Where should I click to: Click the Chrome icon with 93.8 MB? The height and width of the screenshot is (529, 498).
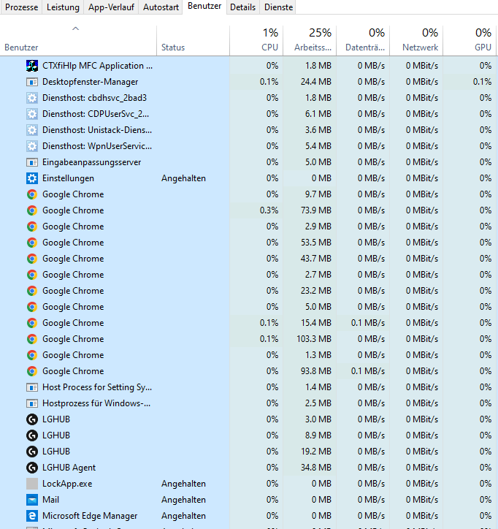pyautogui.click(x=32, y=371)
